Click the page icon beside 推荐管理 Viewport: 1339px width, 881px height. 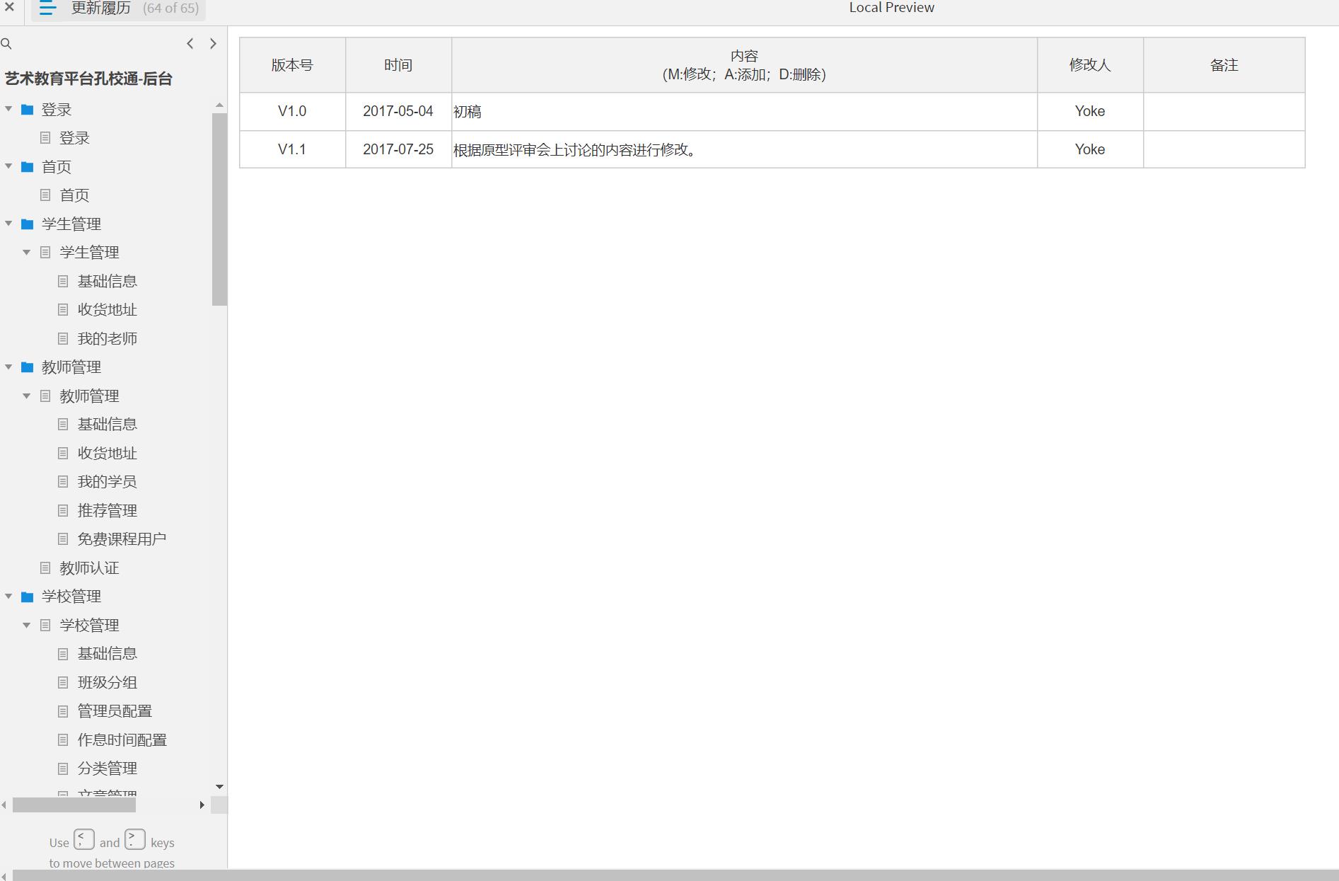point(63,511)
